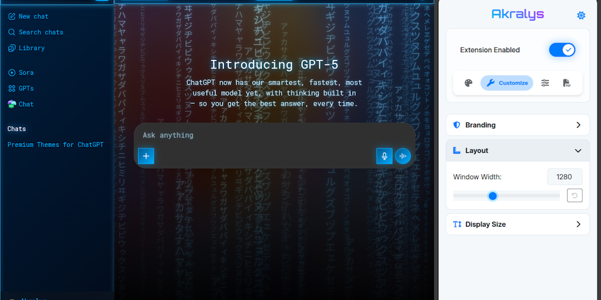Click the Window Width slider handle
Image resolution: width=601 pixels, height=300 pixels.
[x=493, y=196]
